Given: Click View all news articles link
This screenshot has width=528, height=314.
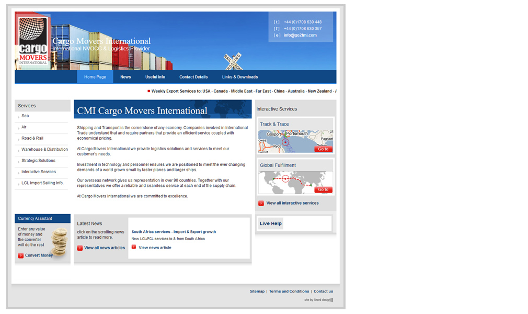Looking at the screenshot, I should pyautogui.click(x=105, y=248).
